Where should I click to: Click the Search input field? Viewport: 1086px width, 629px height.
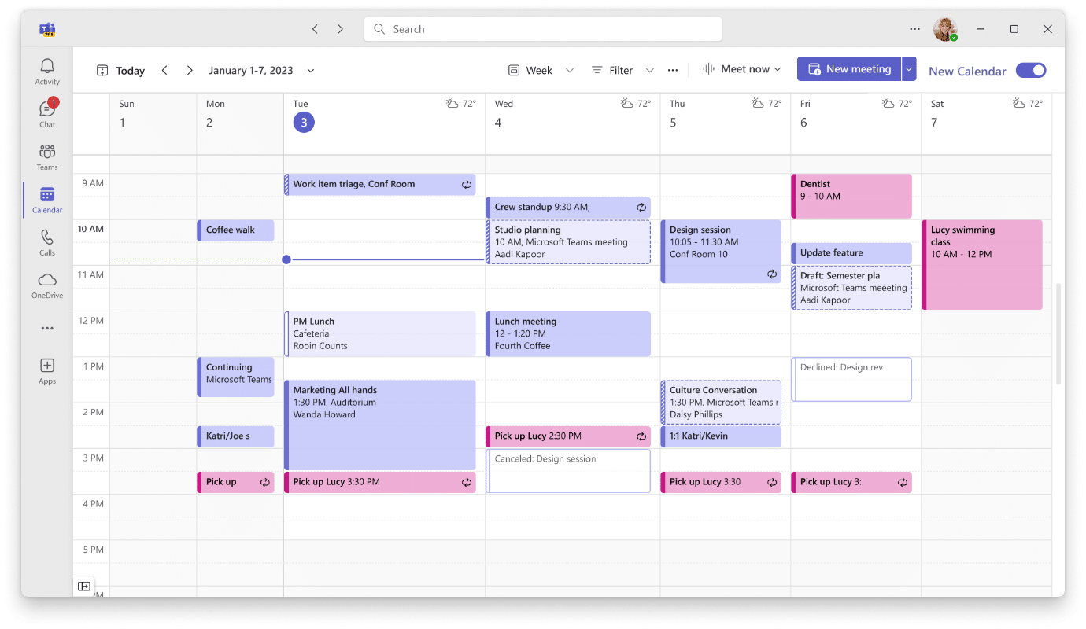pyautogui.click(x=543, y=29)
